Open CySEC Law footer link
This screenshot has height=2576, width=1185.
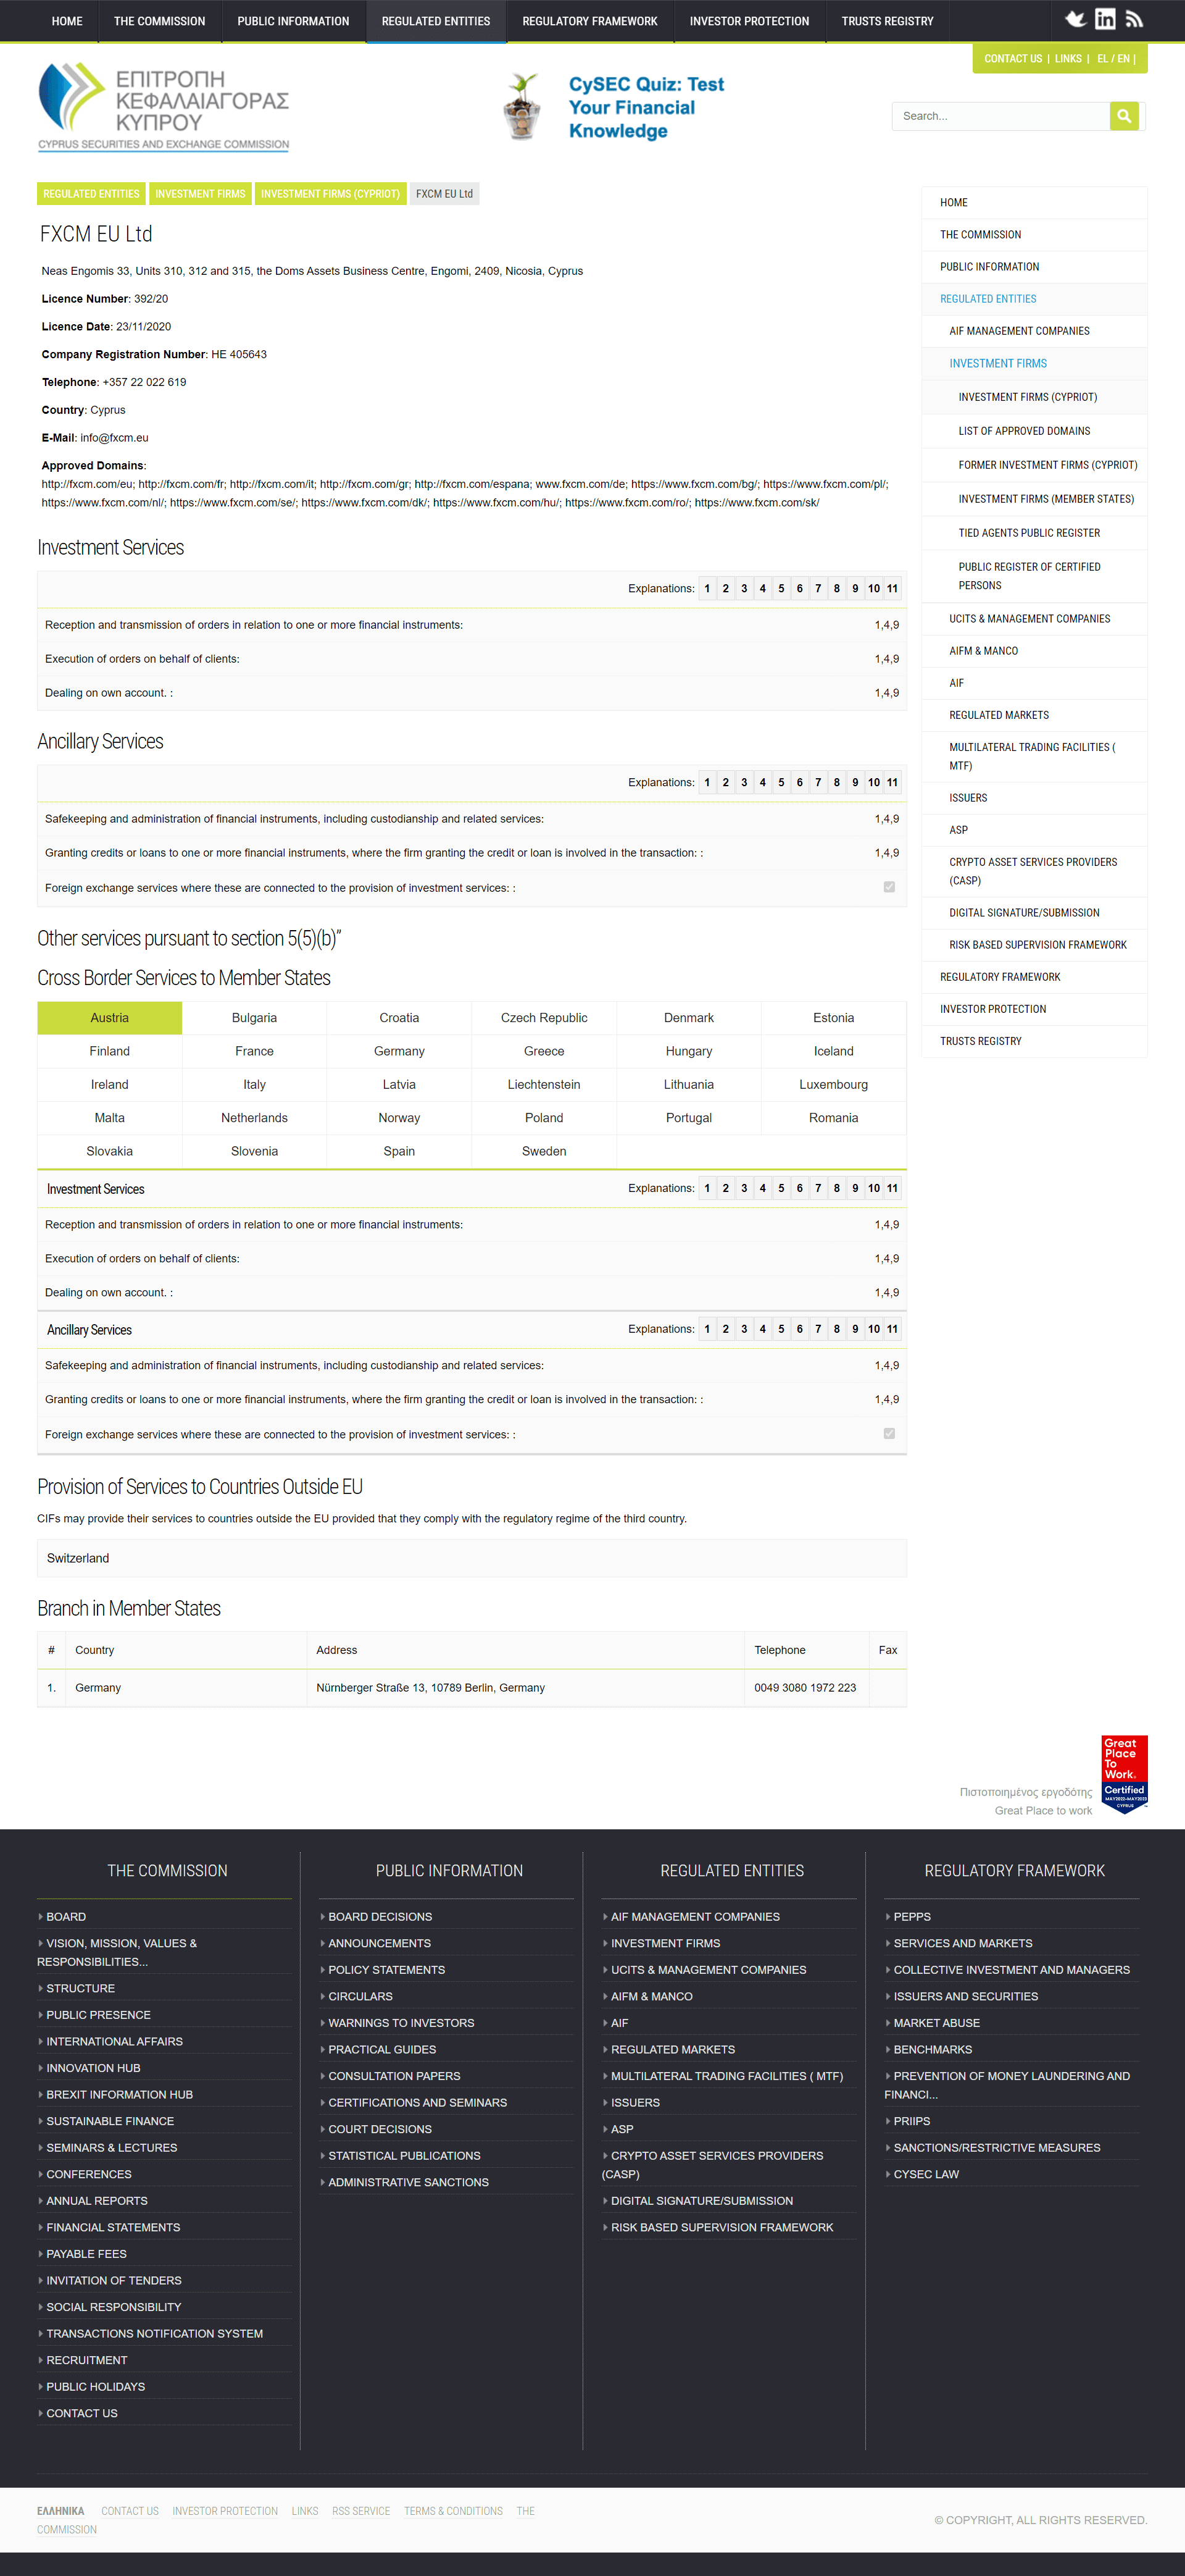925,2174
